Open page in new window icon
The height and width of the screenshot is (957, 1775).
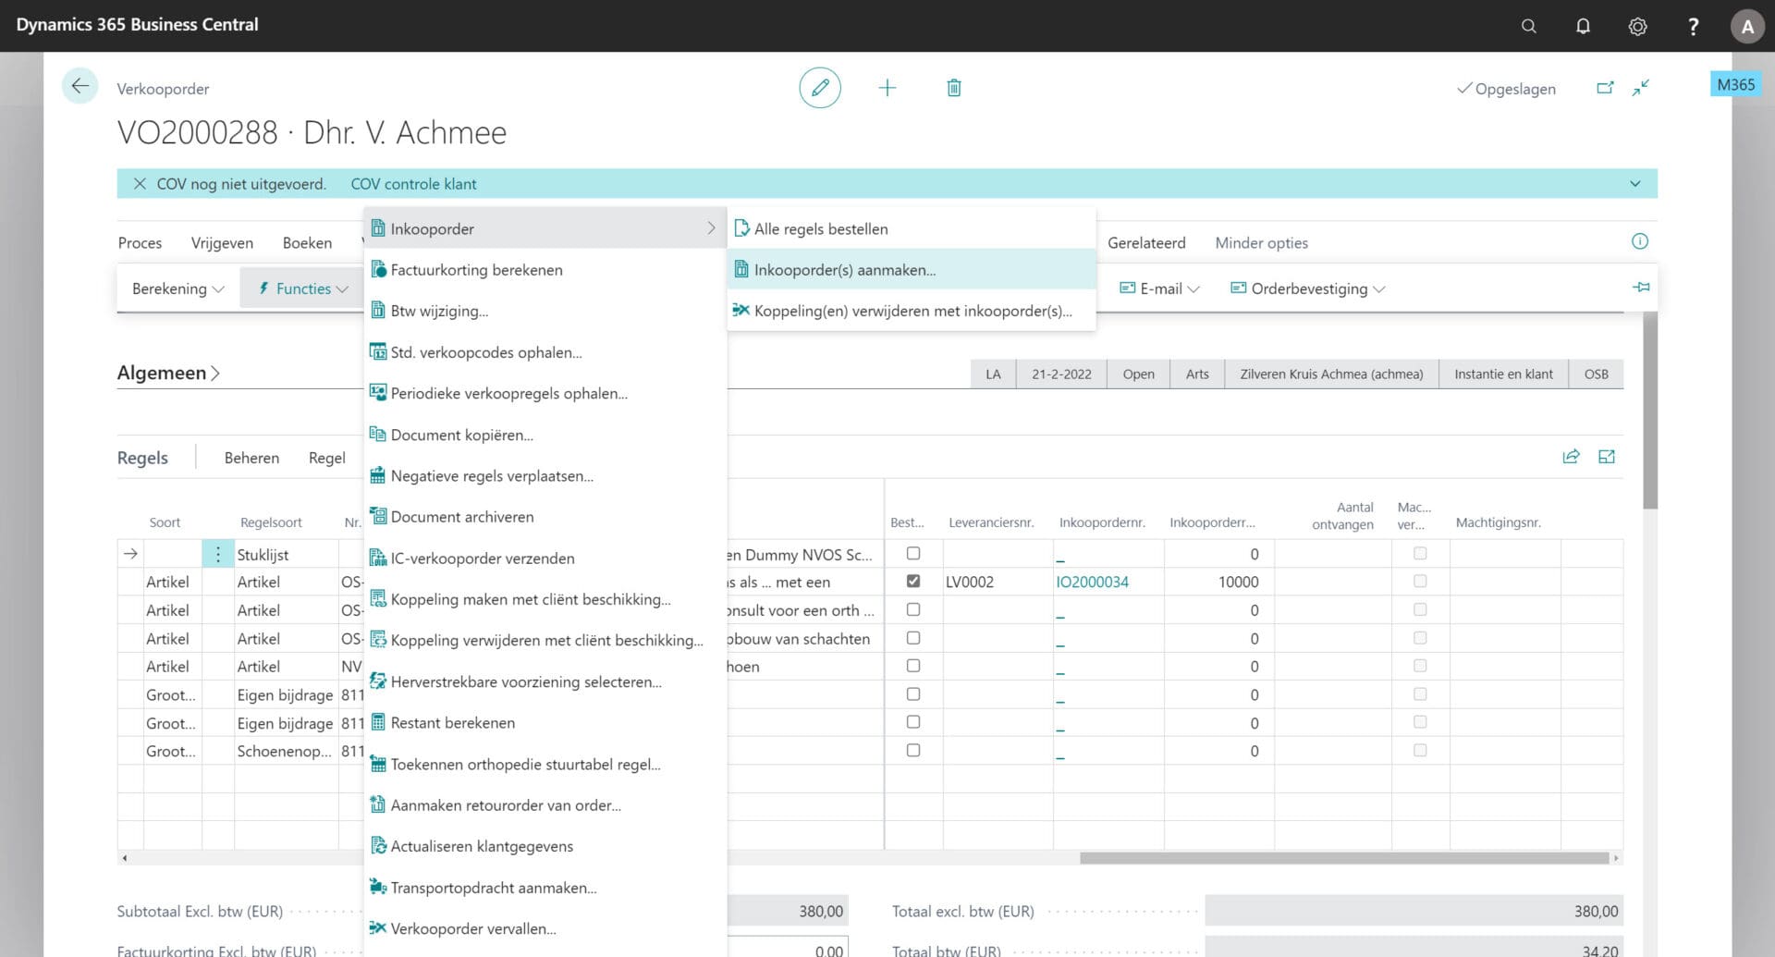pos(1605,88)
